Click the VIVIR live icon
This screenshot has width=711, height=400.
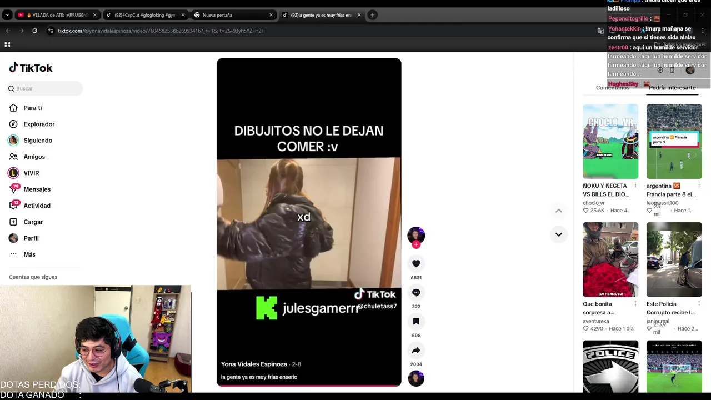(x=13, y=173)
